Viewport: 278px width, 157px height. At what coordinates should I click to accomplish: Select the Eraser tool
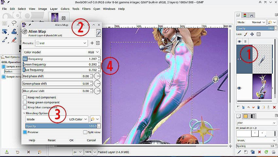pos(14,40)
